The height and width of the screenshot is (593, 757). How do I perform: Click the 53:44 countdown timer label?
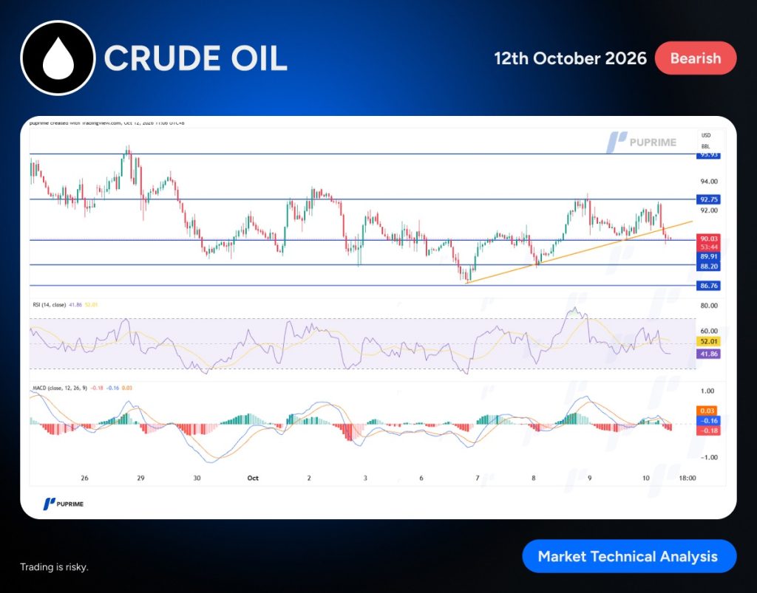(x=708, y=247)
